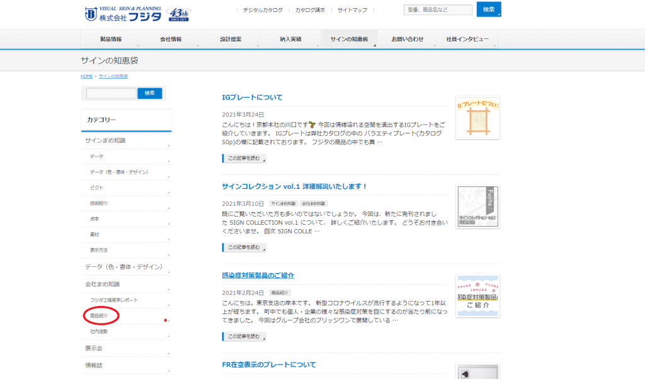The width and height of the screenshot is (645, 379).
Task: Click この記事を読む under サインコレクション article
Action: coord(244,247)
